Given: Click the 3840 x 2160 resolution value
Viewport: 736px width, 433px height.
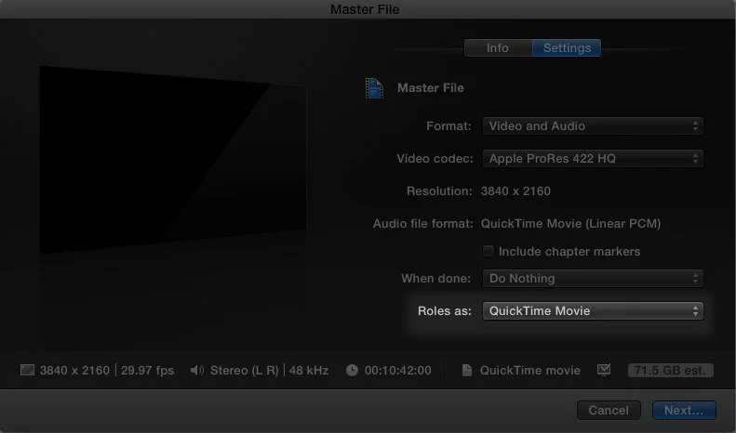Looking at the screenshot, I should coord(515,191).
